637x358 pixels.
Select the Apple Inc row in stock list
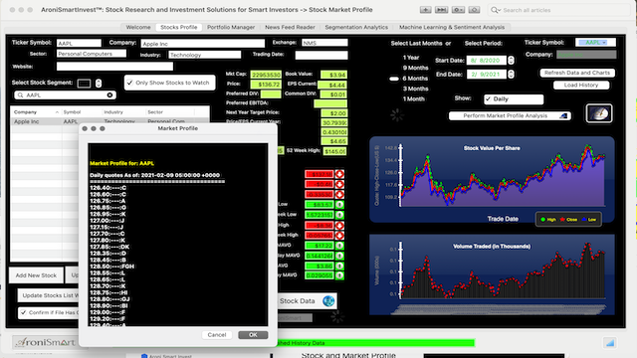pos(109,121)
